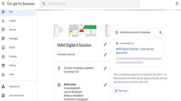Click the Information services category text

tap(66, 54)
